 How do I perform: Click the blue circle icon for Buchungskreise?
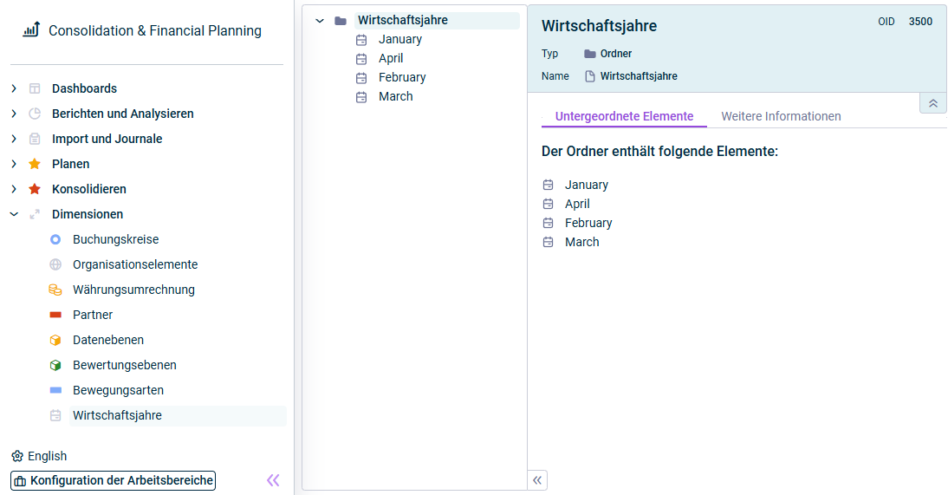tap(55, 239)
